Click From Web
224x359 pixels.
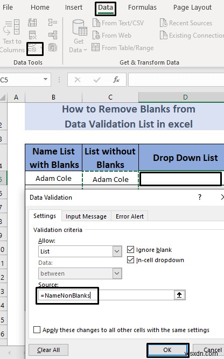[112, 36]
